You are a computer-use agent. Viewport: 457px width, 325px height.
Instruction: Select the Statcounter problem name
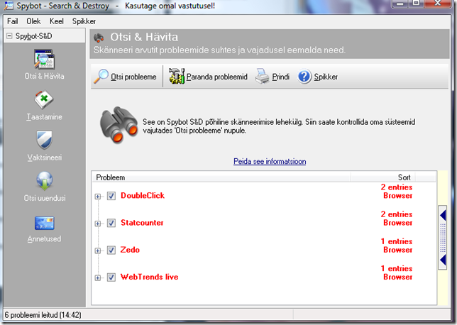coord(142,223)
